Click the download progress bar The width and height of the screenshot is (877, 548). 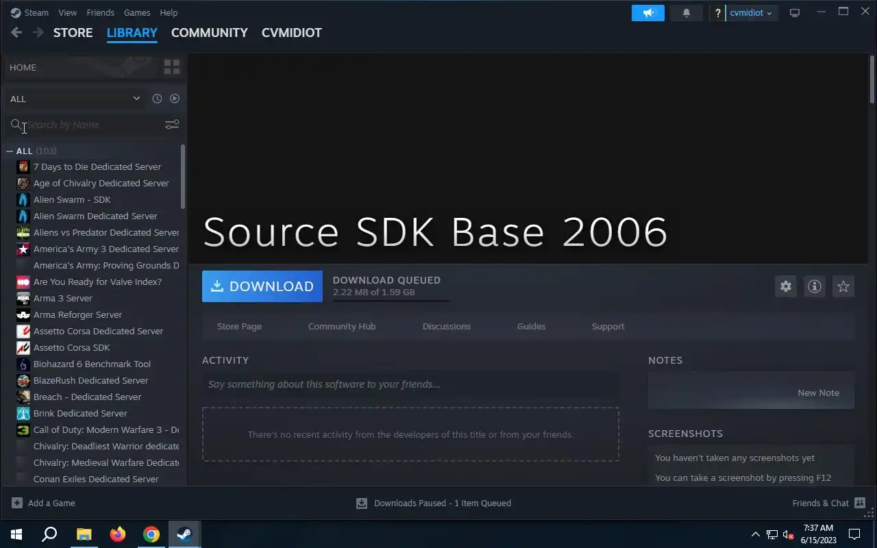pyautogui.click(x=391, y=300)
